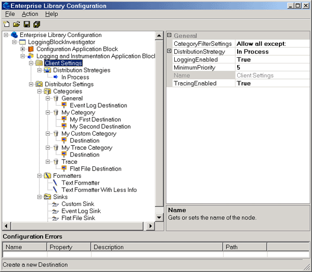Image resolution: width=312 pixels, height=272 pixels.
Task: Expand the DistributionStrategy property
Action: coord(169,51)
